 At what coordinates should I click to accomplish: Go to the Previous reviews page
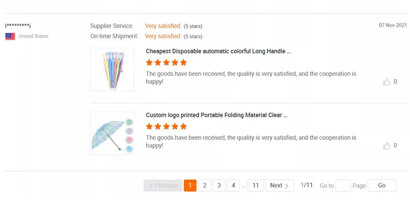coord(162,185)
